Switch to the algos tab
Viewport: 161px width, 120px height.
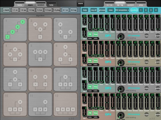30,4
